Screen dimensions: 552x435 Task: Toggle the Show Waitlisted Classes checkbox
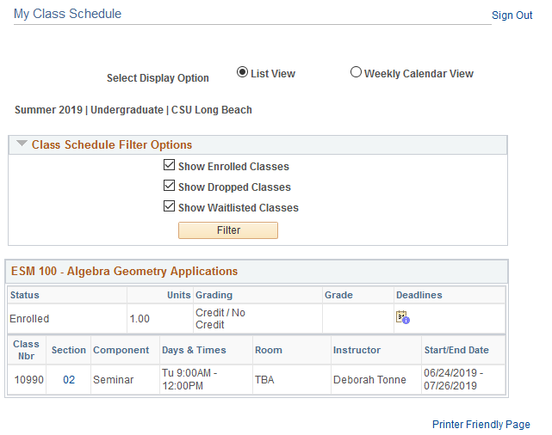169,206
